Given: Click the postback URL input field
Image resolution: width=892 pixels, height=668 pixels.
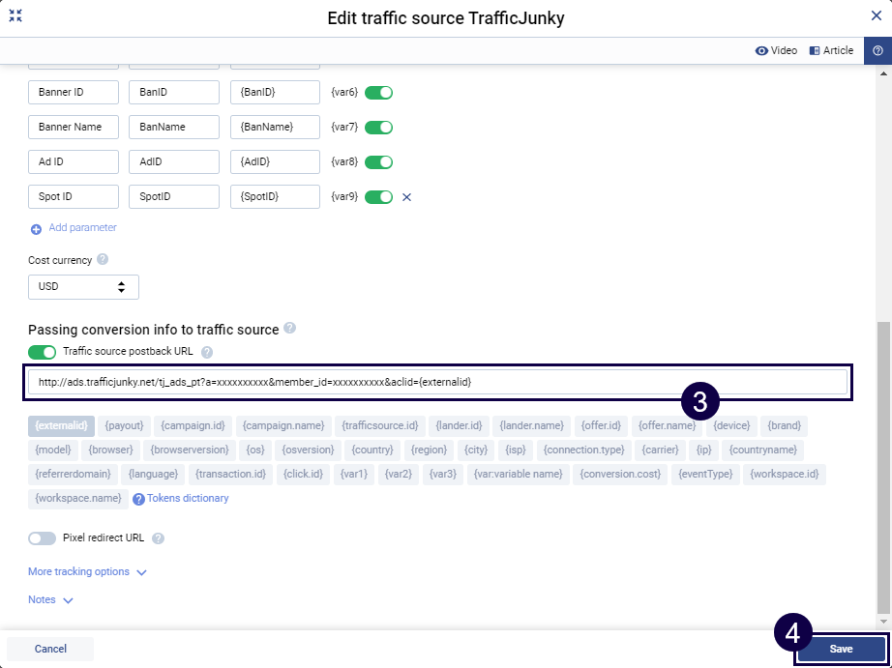Looking at the screenshot, I should coord(437,382).
